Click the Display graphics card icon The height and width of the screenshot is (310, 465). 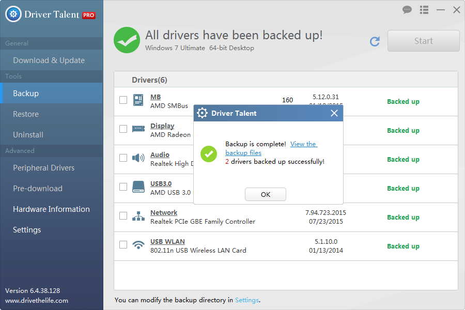coord(138,129)
